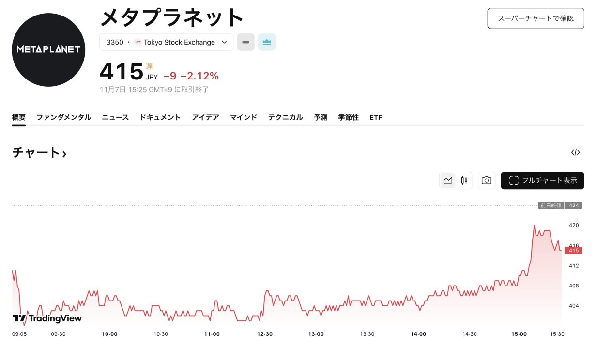Switch to candlestick chart type

point(464,180)
